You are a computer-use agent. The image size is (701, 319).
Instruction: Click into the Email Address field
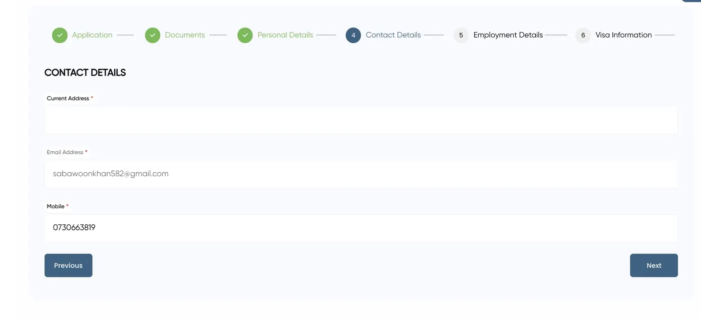point(361,174)
